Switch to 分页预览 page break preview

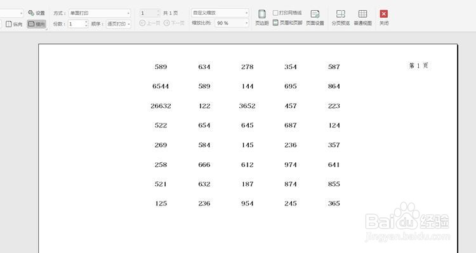click(x=341, y=18)
